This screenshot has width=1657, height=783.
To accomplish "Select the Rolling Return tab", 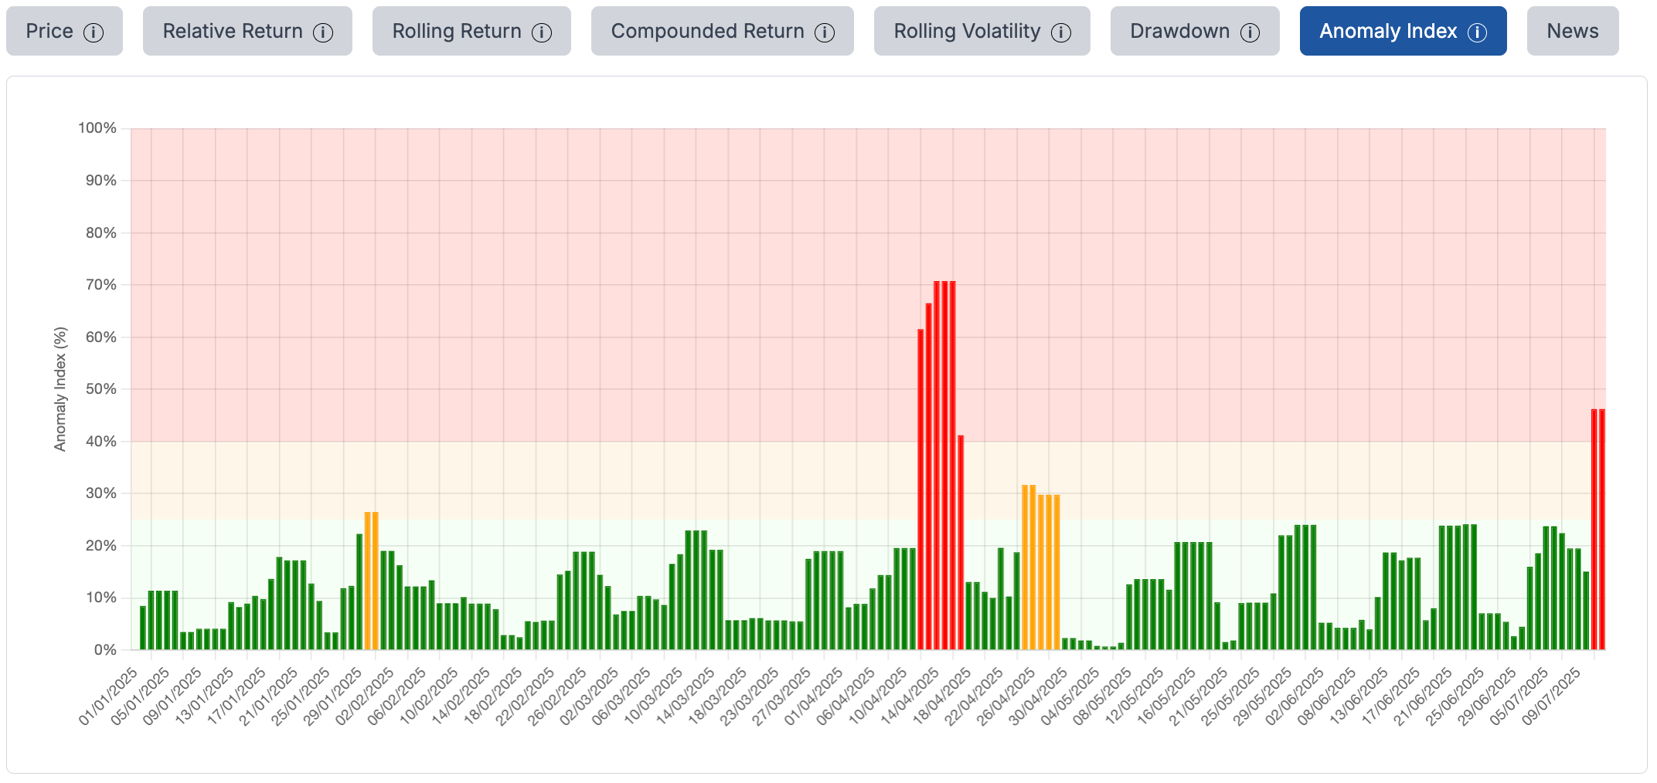I will (x=457, y=32).
